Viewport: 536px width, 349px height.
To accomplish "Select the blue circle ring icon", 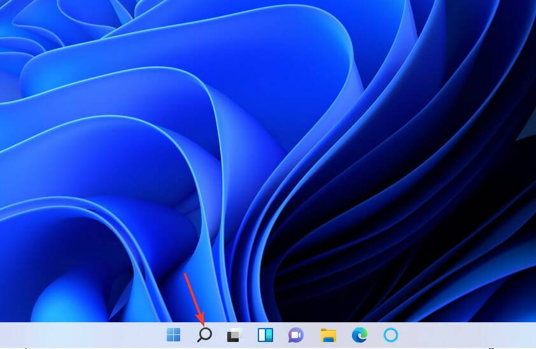I will point(390,335).
